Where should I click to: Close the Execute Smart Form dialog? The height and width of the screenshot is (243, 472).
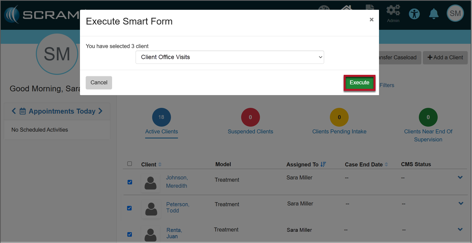tap(371, 20)
